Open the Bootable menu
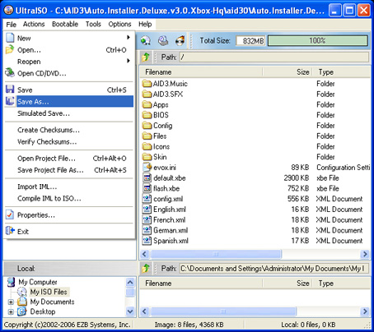 pyautogui.click(x=65, y=24)
